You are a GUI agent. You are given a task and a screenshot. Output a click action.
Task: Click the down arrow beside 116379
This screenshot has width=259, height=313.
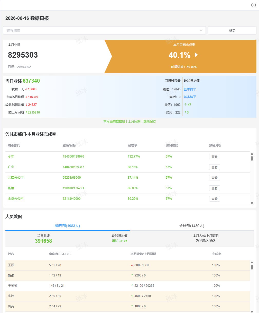tap(26, 97)
